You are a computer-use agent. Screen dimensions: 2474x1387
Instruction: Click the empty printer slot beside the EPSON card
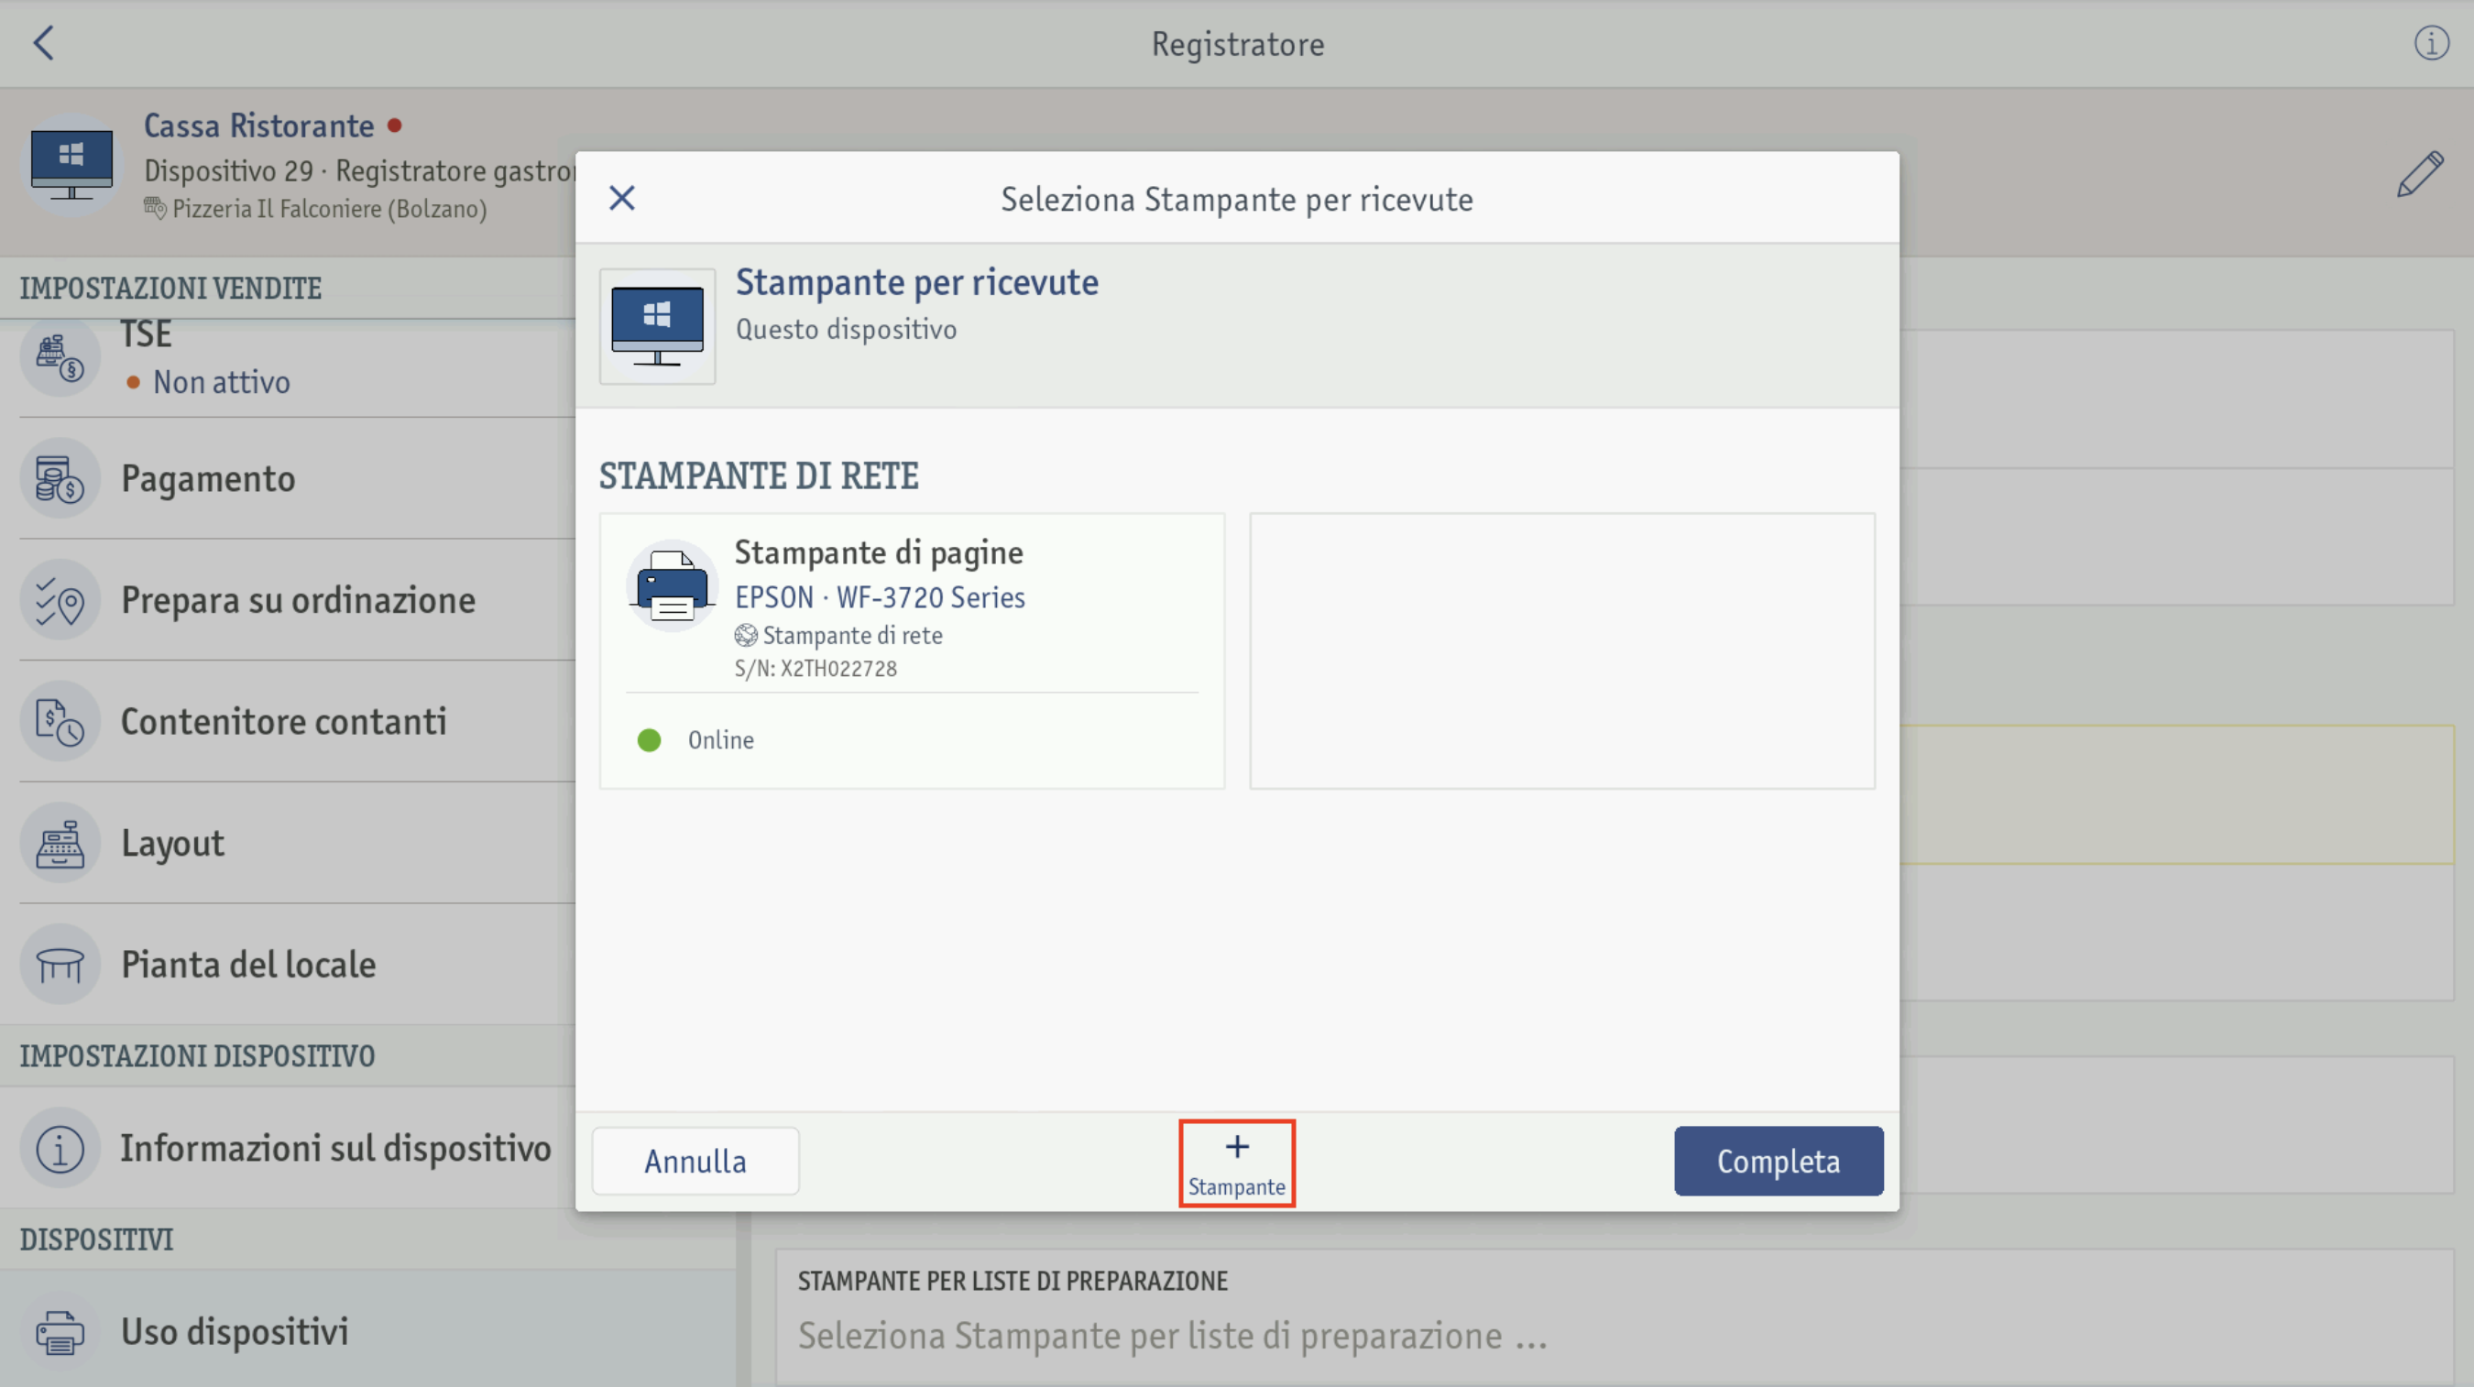[x=1561, y=651]
